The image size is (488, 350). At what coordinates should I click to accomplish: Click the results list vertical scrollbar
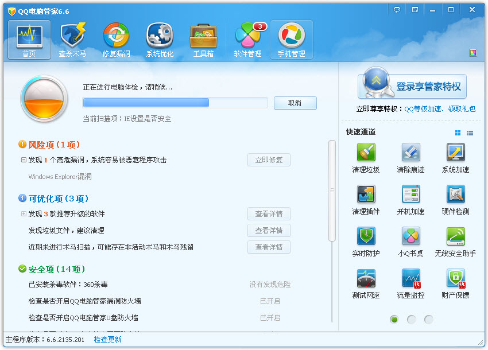[x=332, y=190]
